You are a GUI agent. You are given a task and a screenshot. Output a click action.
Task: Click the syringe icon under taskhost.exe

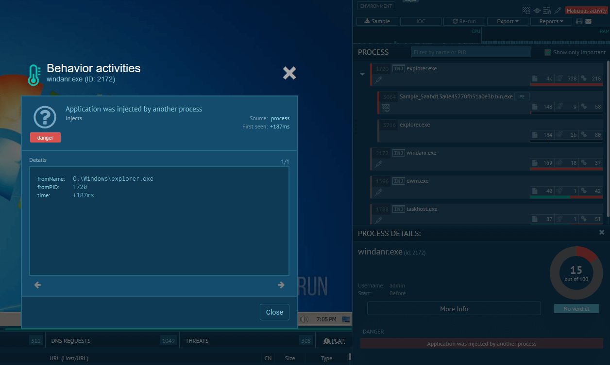click(379, 220)
